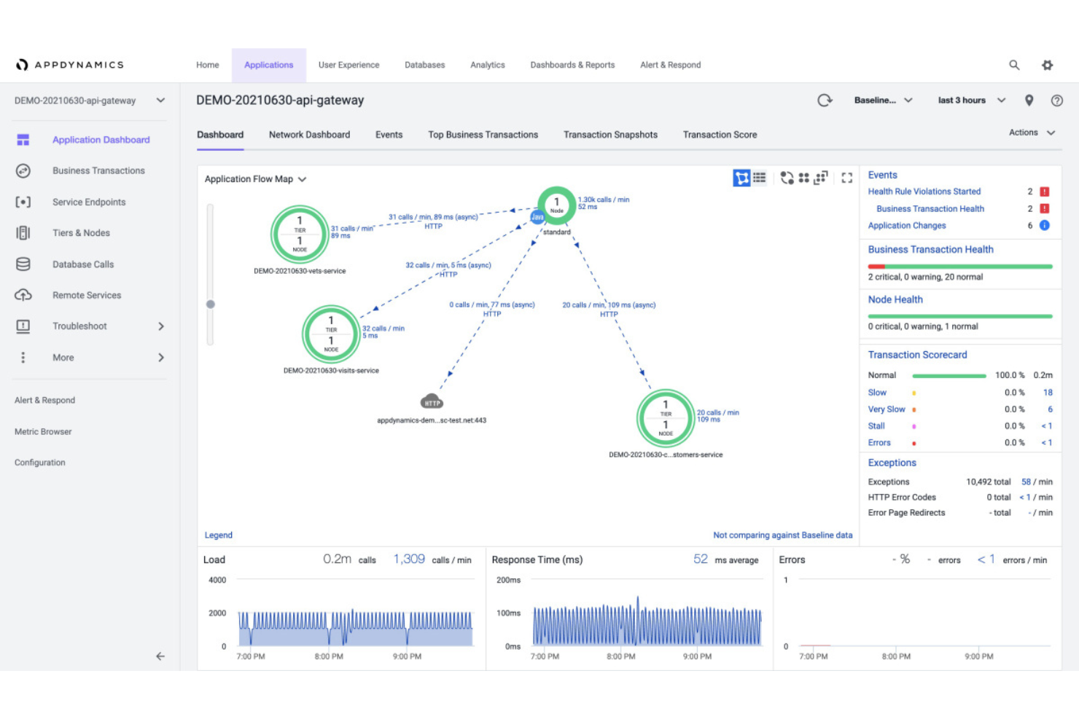Open the last 3 hours time range dropdown

972,101
